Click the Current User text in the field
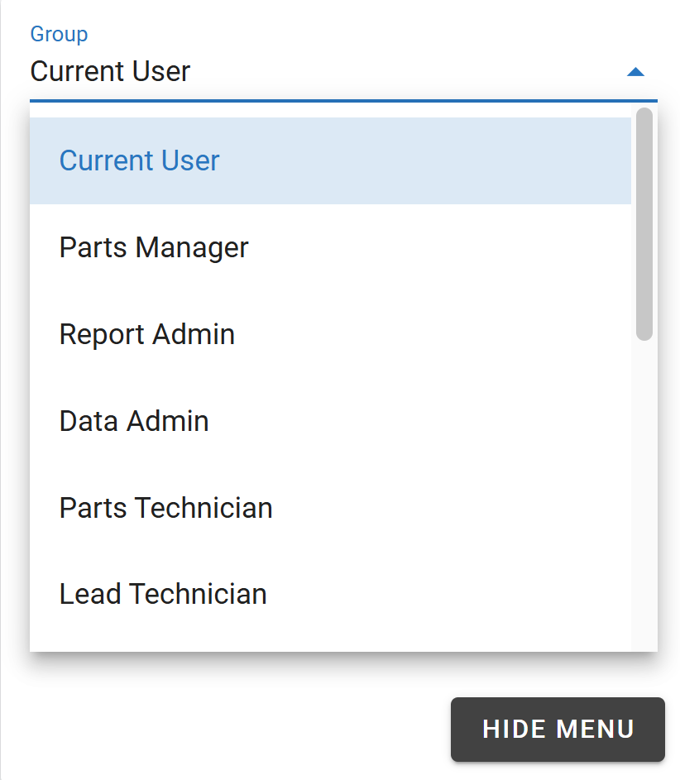 [x=110, y=72]
